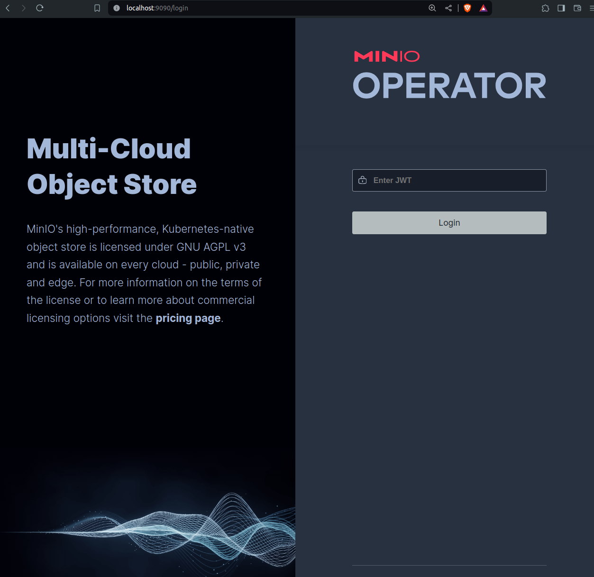Viewport: 594px width, 577px height.
Task: Open the browser hamburger menu
Action: pos(591,8)
